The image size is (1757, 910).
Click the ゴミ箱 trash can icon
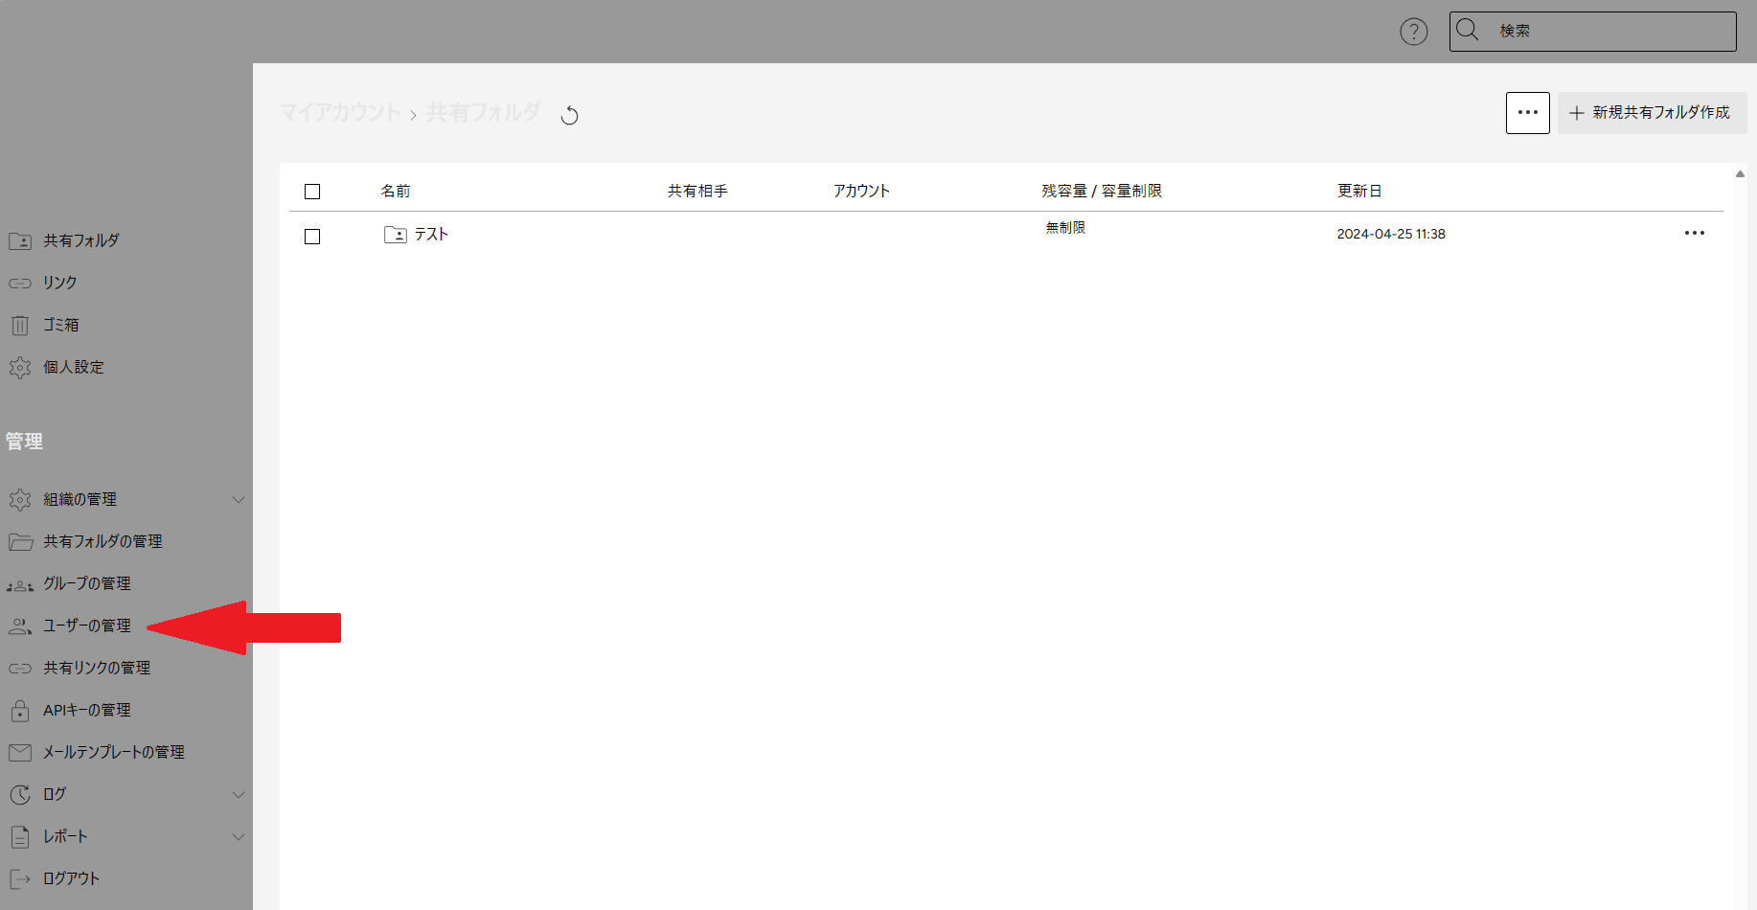pyautogui.click(x=20, y=325)
